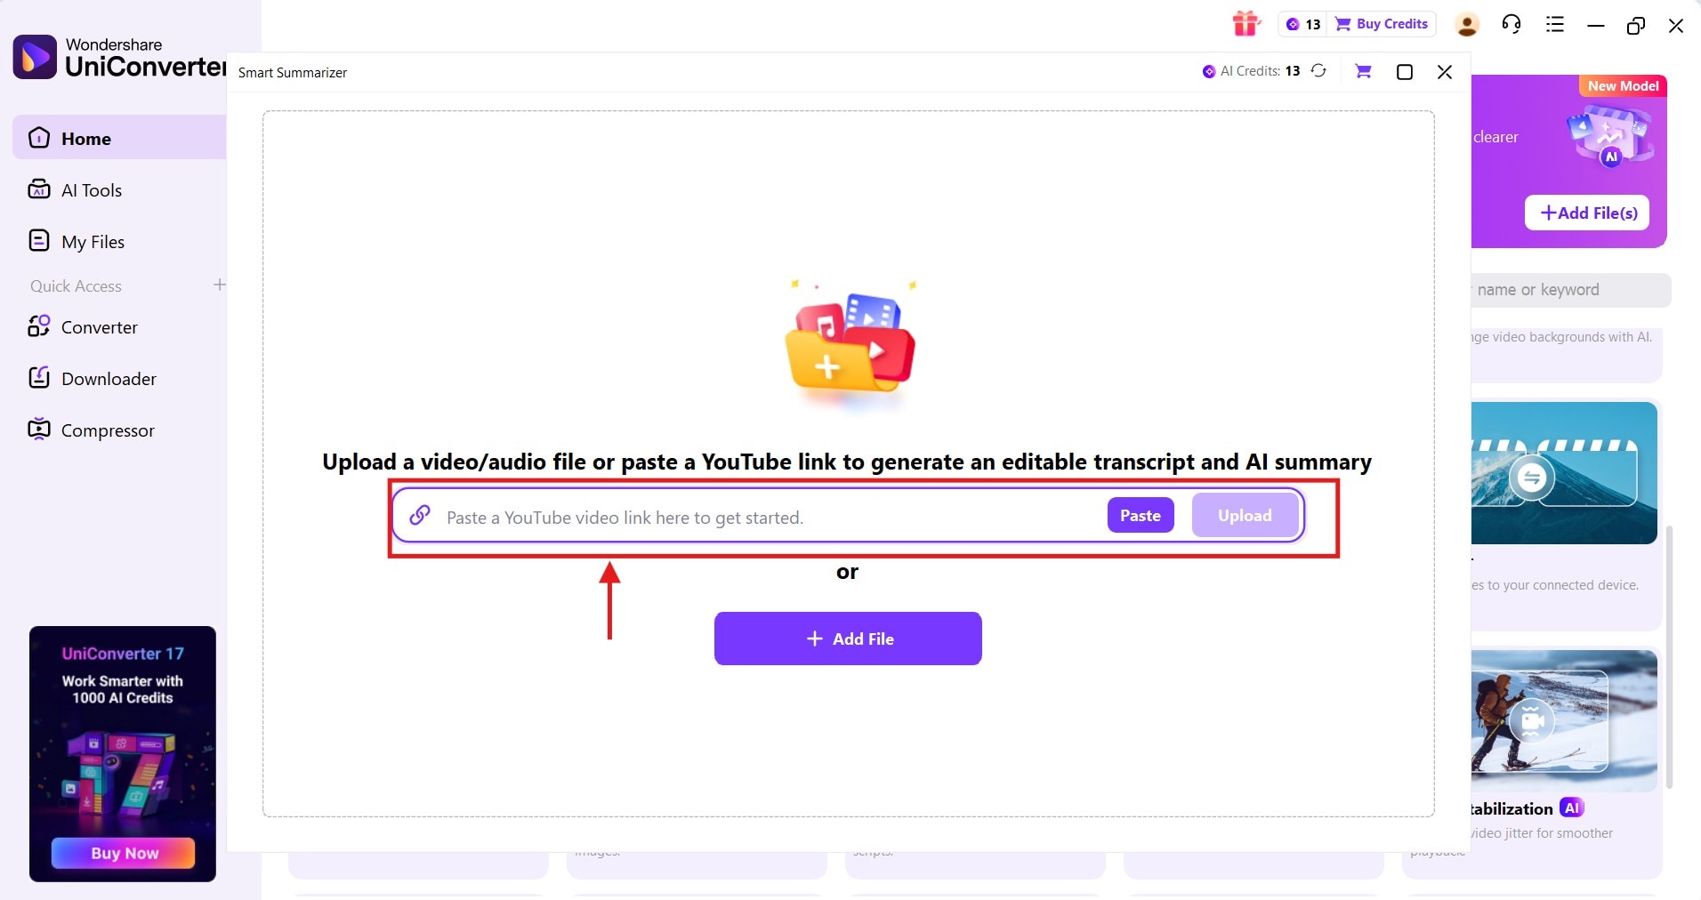Open the task list icon in title bar
The width and height of the screenshot is (1701, 900).
click(x=1554, y=24)
